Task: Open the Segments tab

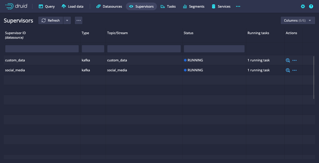Action: point(194,6)
